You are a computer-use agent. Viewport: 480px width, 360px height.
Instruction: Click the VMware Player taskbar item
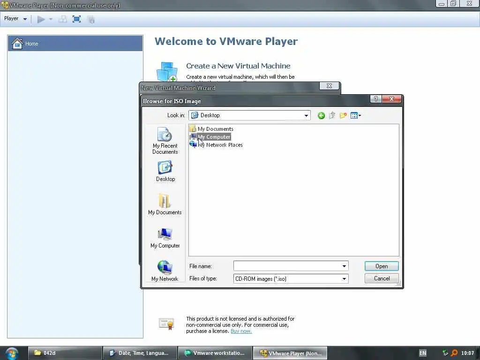[290, 353]
